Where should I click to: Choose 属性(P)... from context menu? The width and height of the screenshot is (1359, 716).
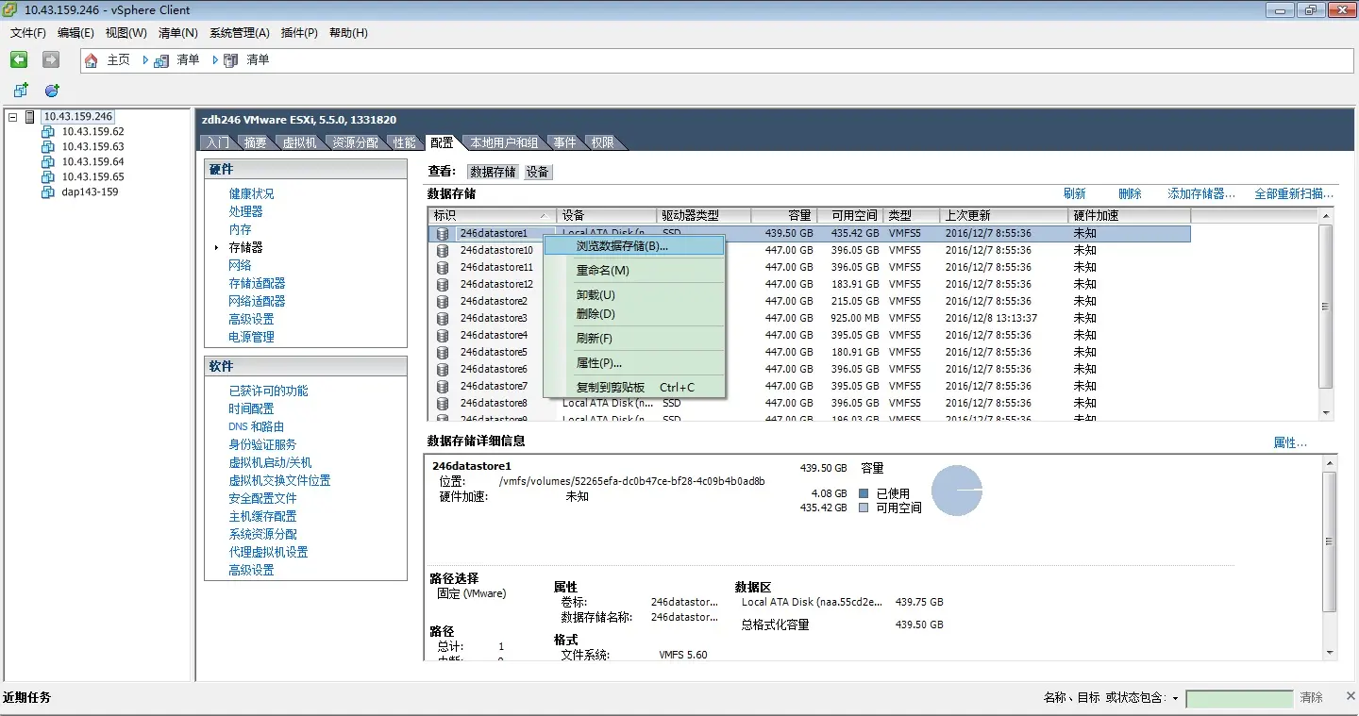634,363
